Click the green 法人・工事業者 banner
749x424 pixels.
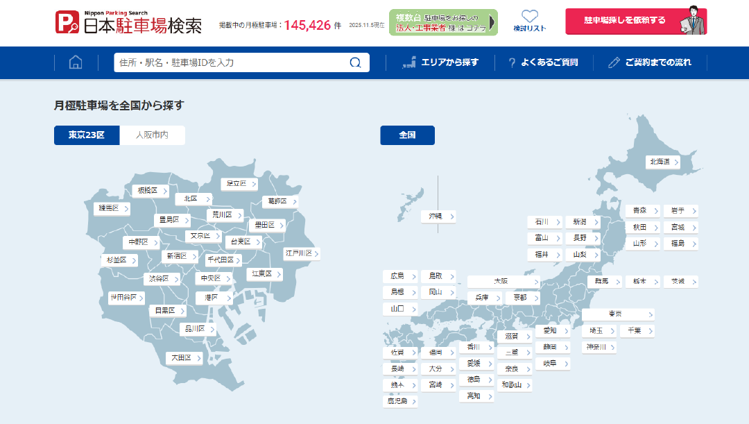pos(443,22)
